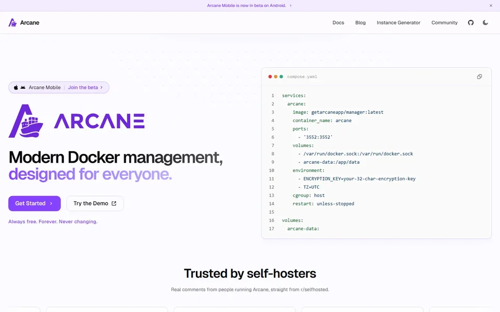Click the Get Started button
Image resolution: width=500 pixels, height=312 pixels.
click(x=34, y=203)
